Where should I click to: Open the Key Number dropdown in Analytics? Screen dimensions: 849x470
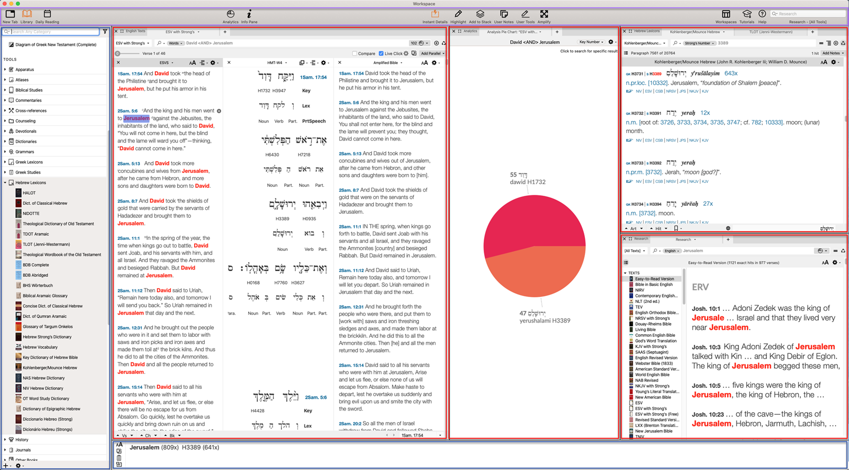591,42
